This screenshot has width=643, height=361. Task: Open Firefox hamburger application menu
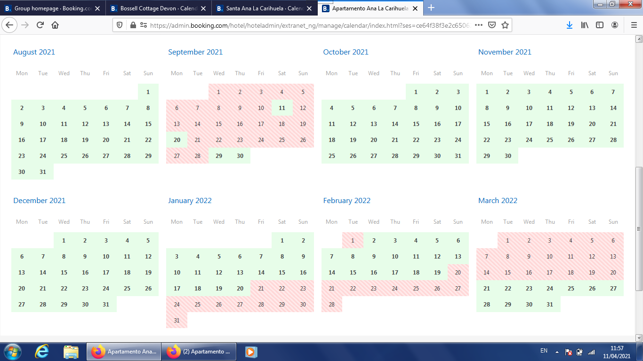(634, 25)
